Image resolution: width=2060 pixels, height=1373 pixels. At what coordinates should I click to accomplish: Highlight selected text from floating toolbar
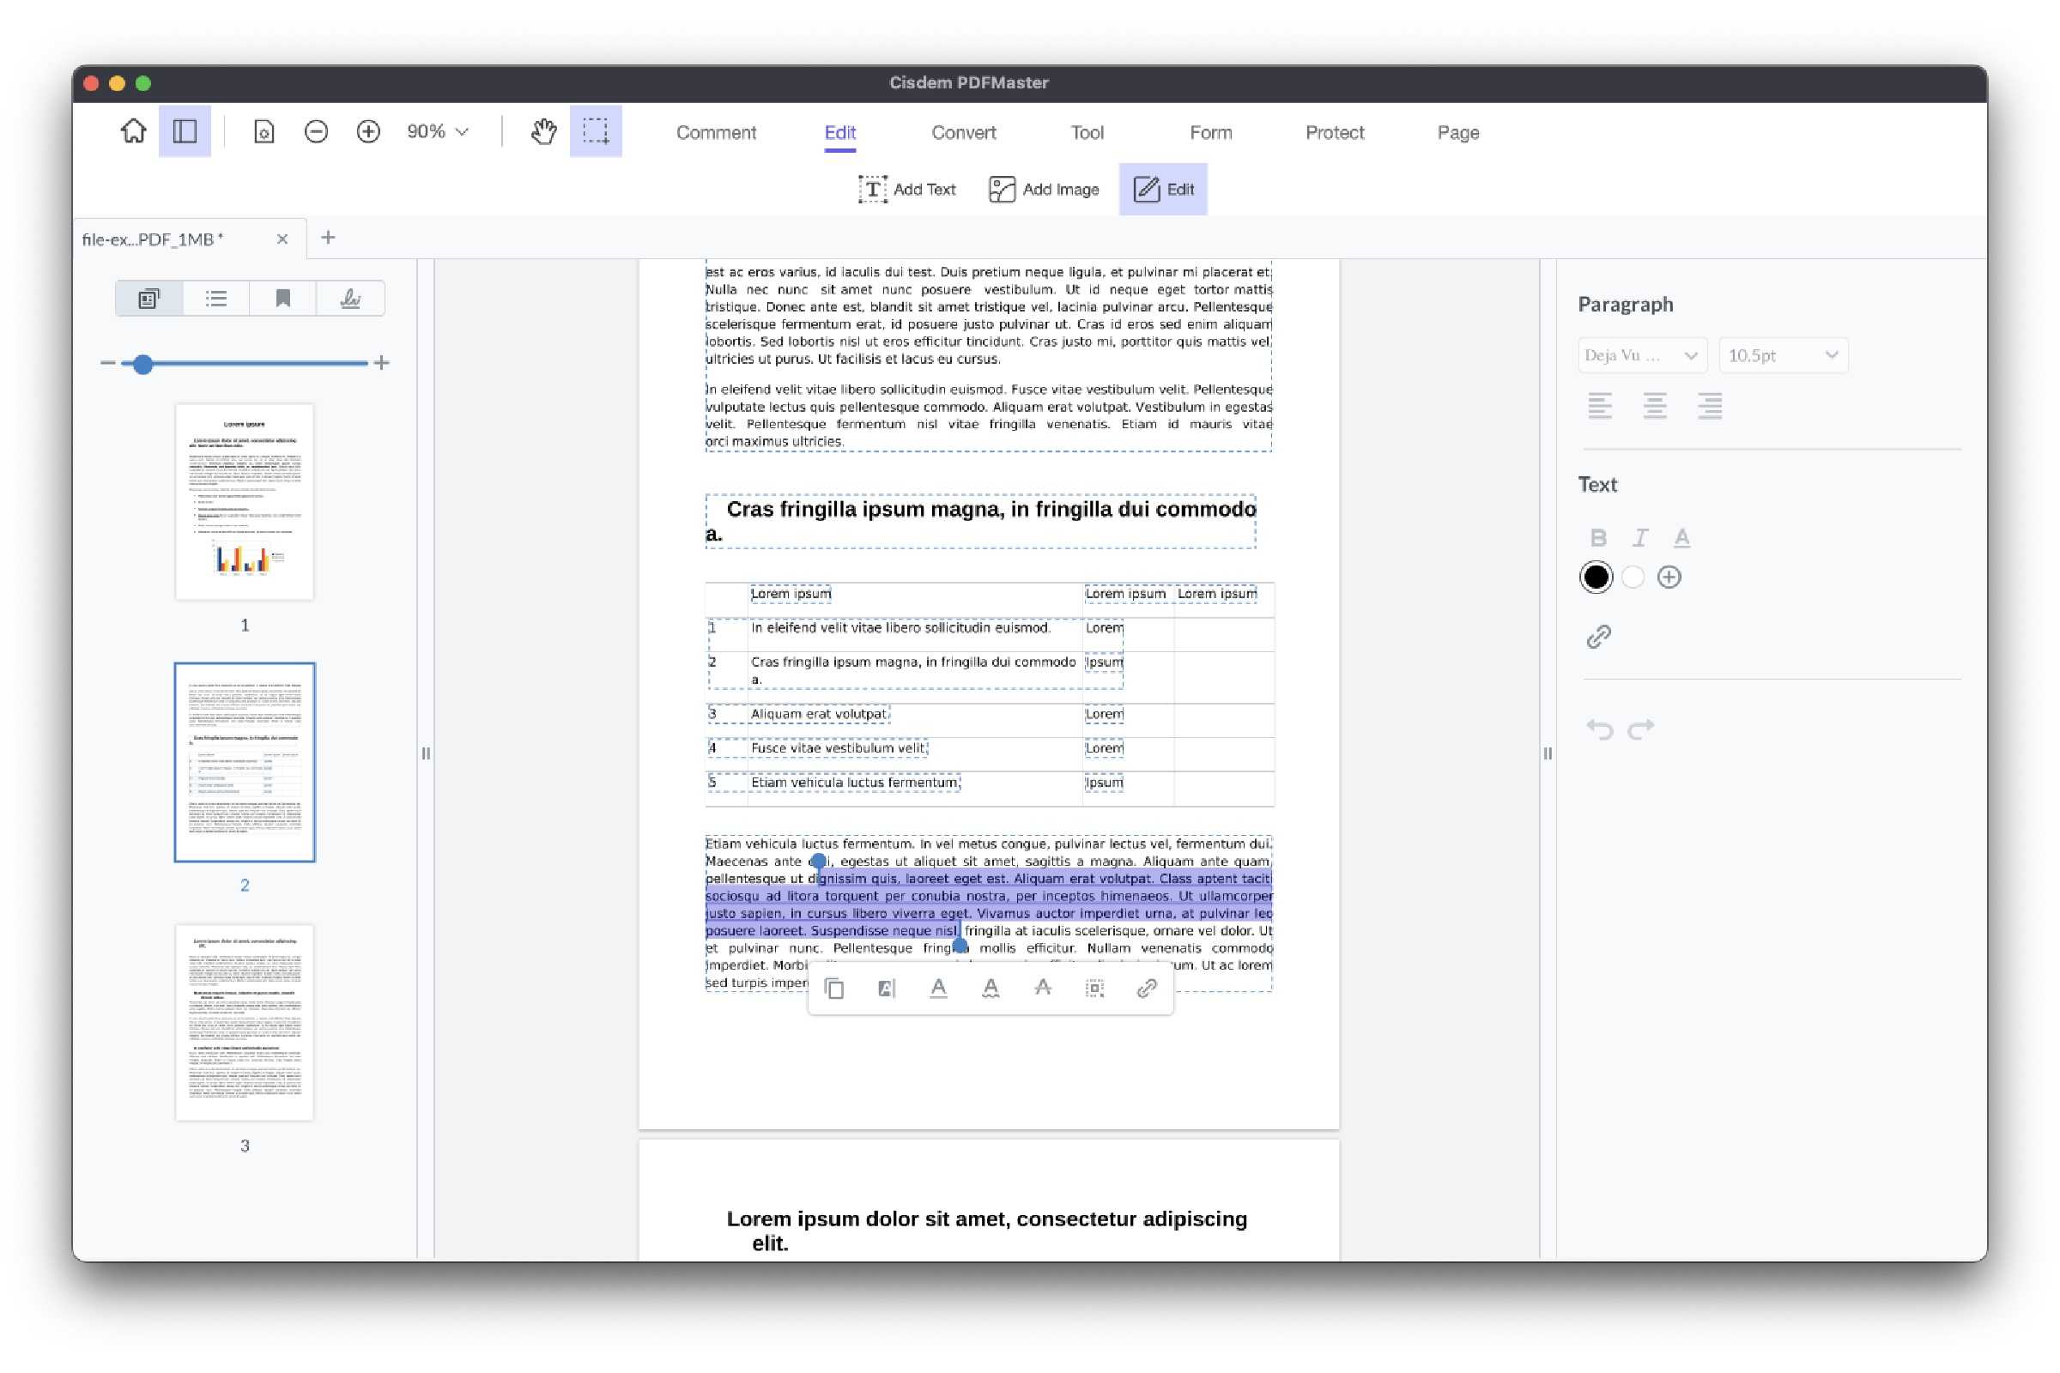887,988
